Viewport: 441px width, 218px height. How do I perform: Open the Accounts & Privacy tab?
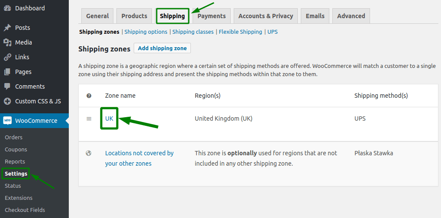(x=266, y=16)
